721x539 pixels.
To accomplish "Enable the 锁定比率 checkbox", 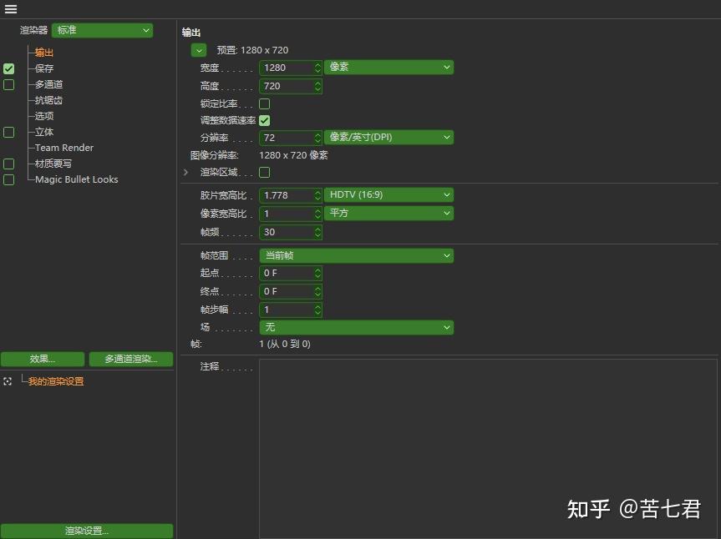I will tap(263, 103).
